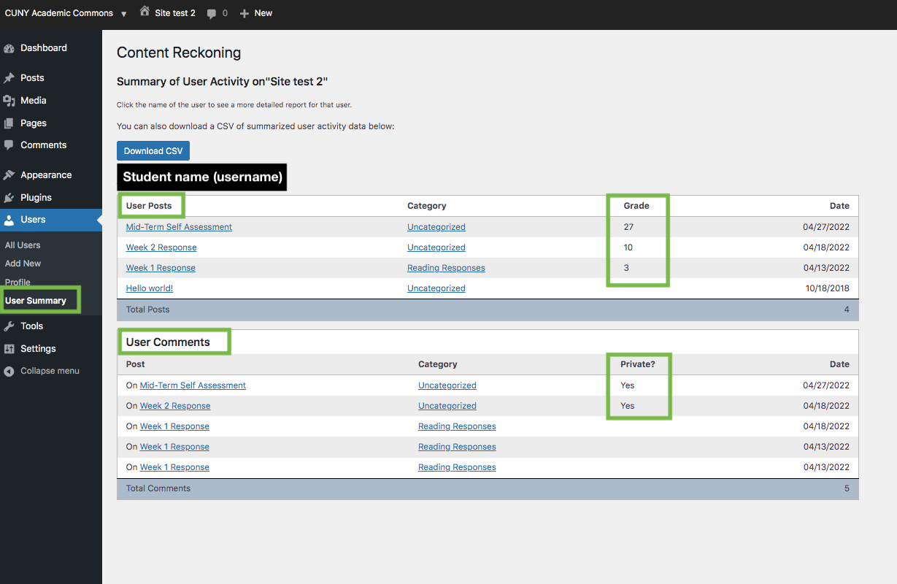
Task: Open the Mid-Term Self Assessment post link
Action: (x=179, y=227)
